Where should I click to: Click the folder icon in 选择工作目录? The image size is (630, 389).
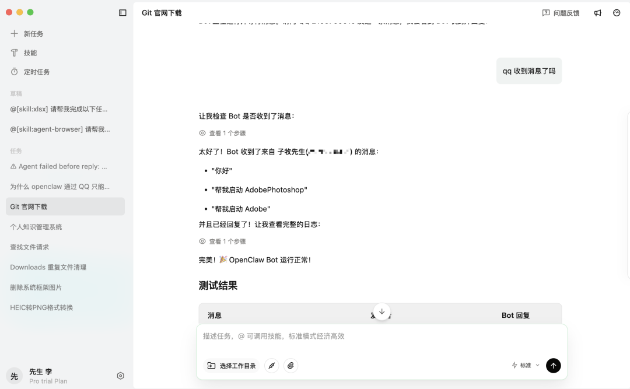(211, 365)
